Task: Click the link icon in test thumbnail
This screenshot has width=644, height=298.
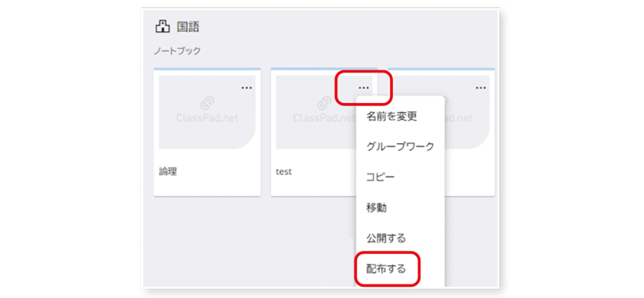Action: point(324,103)
